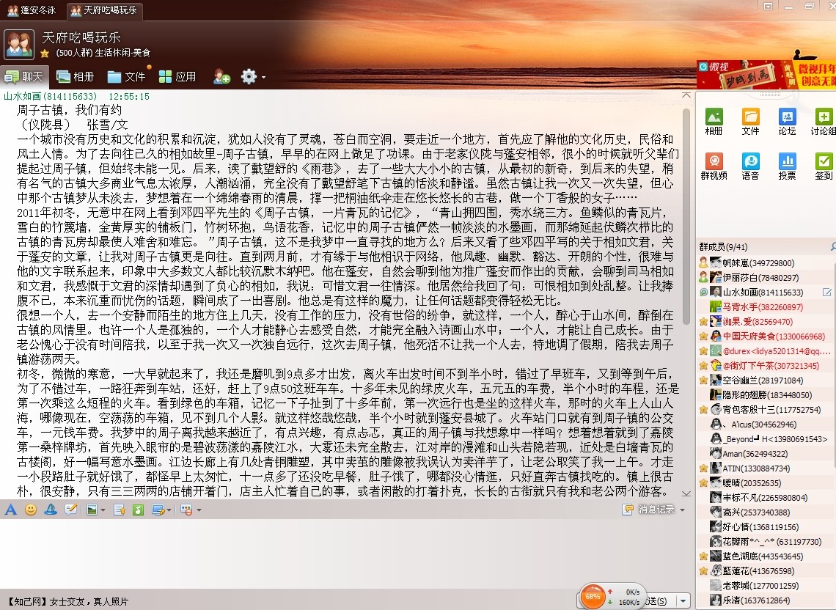Click the invite member icon in toolbar
Viewport: 836px width, 610px height.
tap(221, 76)
